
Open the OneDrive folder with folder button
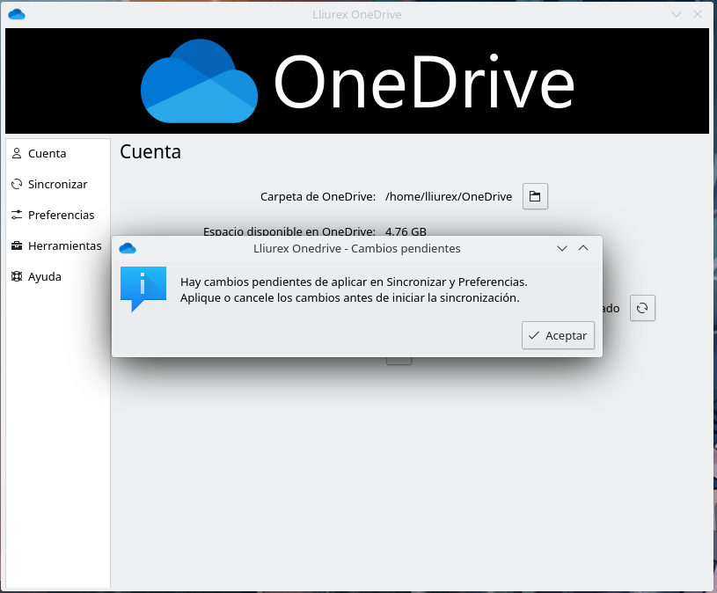coord(536,196)
